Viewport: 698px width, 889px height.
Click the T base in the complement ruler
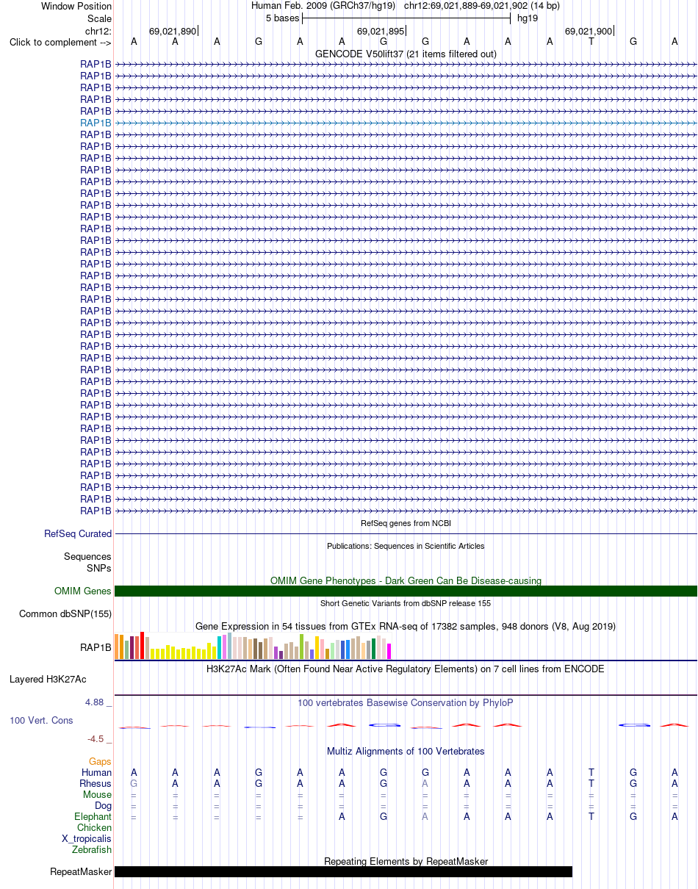591,42
